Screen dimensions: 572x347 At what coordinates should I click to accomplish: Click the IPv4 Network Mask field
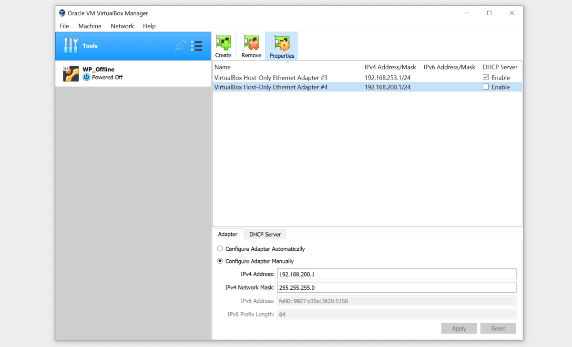(x=397, y=287)
